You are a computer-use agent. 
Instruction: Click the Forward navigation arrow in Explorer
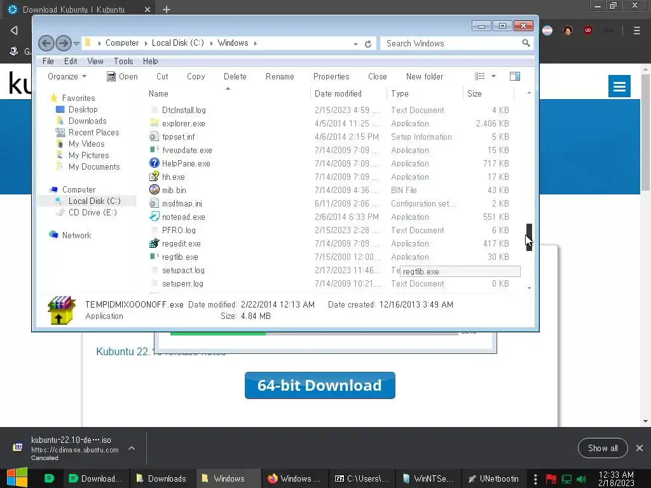coord(63,43)
